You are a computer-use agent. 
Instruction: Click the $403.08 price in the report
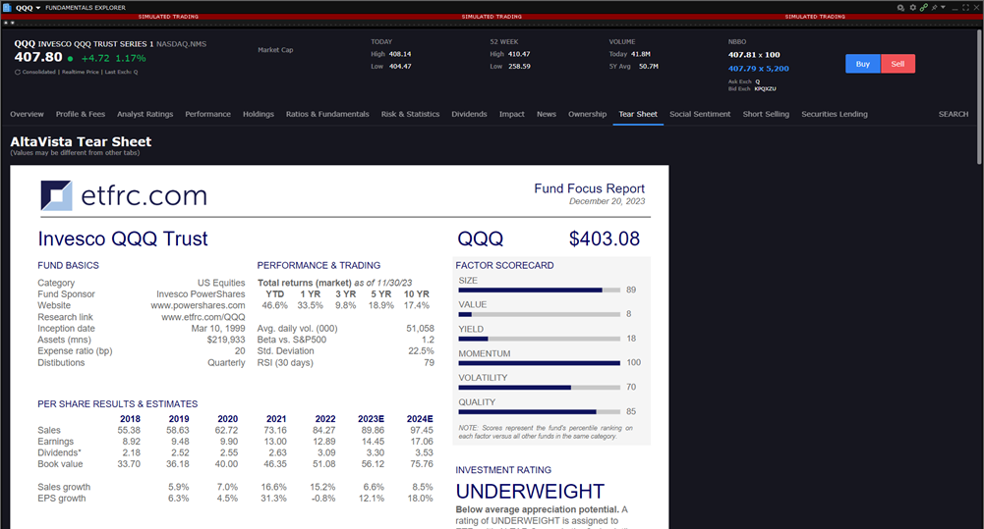click(x=605, y=238)
